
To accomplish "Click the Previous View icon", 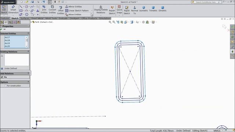I will tap(118, 22).
